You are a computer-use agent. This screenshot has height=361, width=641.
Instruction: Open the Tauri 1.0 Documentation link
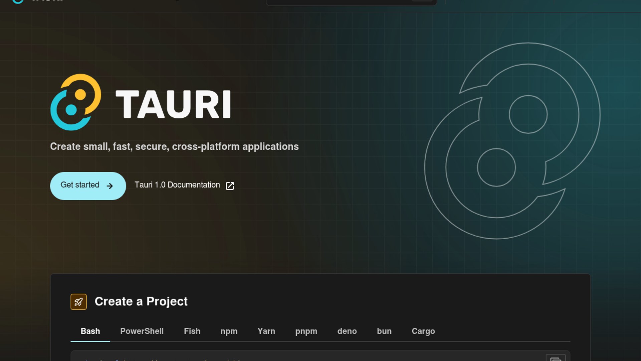point(184,185)
